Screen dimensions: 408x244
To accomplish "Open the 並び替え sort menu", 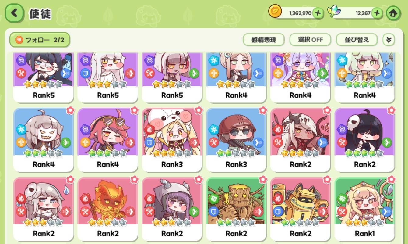I will 357,40.
